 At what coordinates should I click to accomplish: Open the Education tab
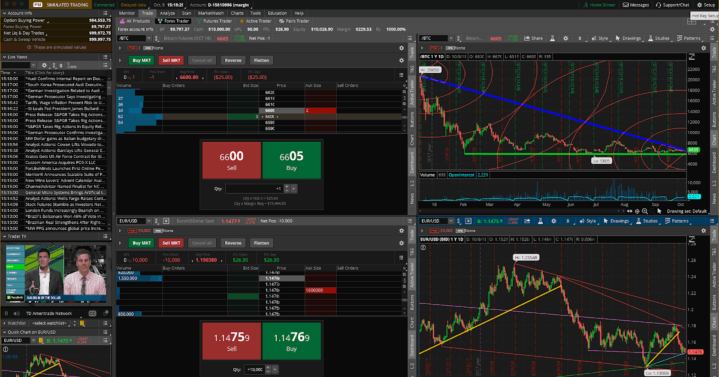pyautogui.click(x=277, y=13)
